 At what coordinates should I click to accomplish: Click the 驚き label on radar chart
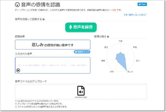pyautogui.click(x=106, y=47)
